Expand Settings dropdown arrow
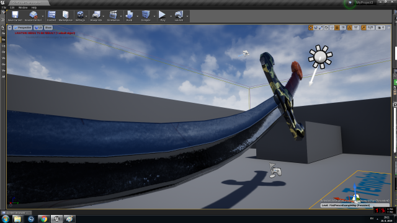Screen dimensions: 397x223 click(x=87, y=17)
